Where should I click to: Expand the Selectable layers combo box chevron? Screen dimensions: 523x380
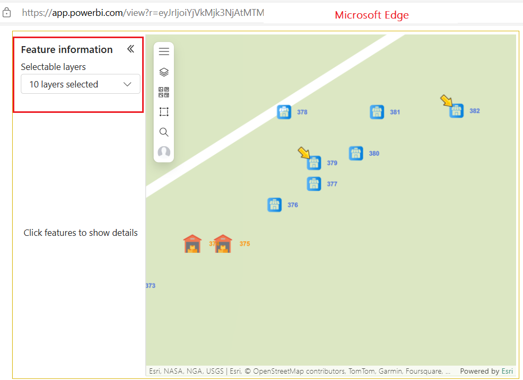[x=127, y=84]
